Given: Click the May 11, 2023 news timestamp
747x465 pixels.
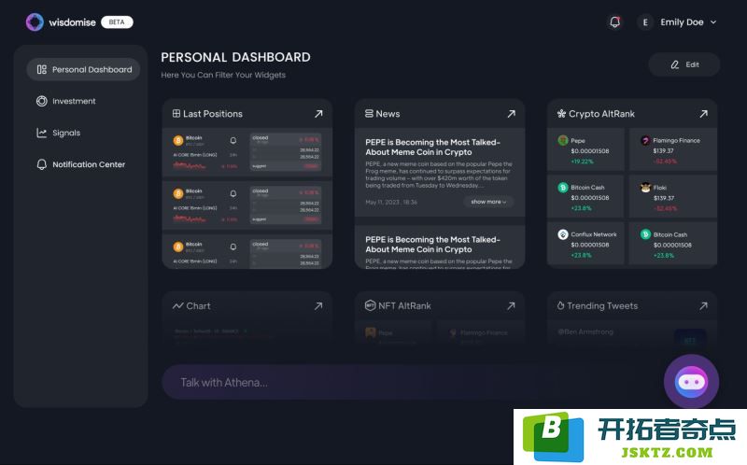Looking at the screenshot, I should pyautogui.click(x=391, y=202).
